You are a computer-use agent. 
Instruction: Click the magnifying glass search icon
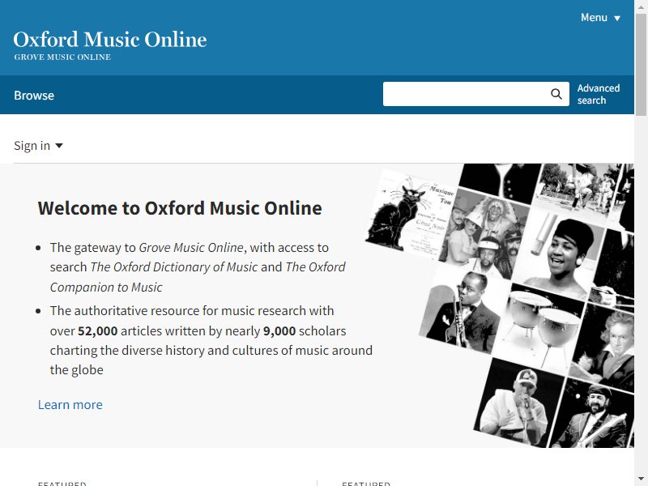click(556, 94)
